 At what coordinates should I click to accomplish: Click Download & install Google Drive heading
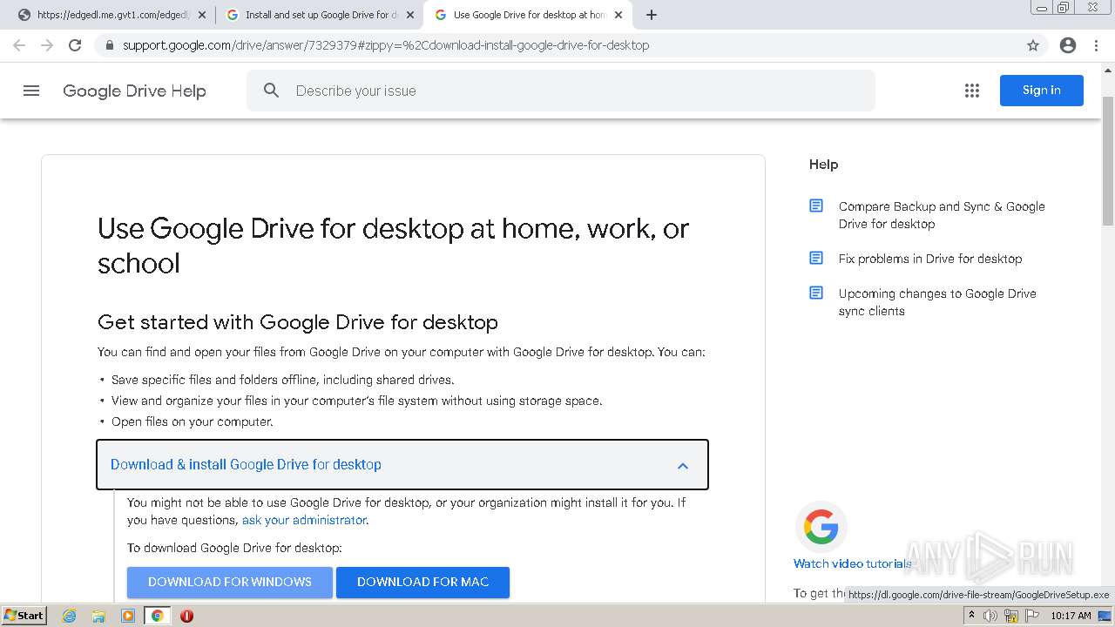tap(246, 464)
